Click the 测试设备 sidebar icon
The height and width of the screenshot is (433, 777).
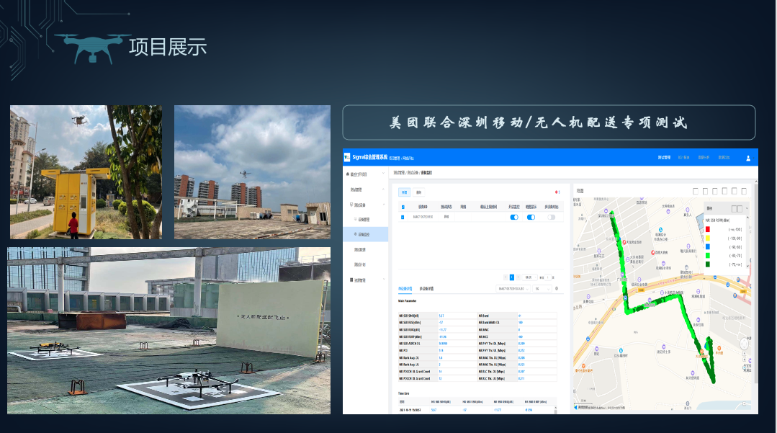[x=351, y=205]
